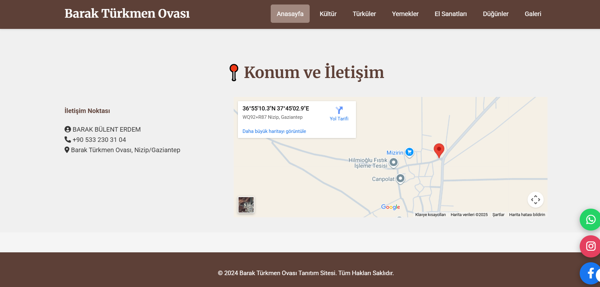Open the Türküler menu item
Screen dimensions: 600x287
[364, 14]
